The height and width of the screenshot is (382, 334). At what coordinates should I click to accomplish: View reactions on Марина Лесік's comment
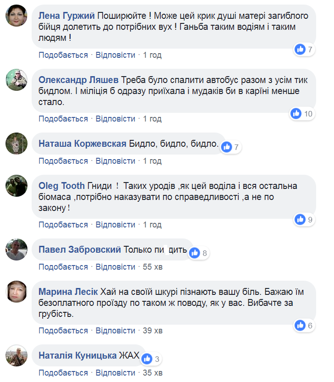(x=300, y=325)
